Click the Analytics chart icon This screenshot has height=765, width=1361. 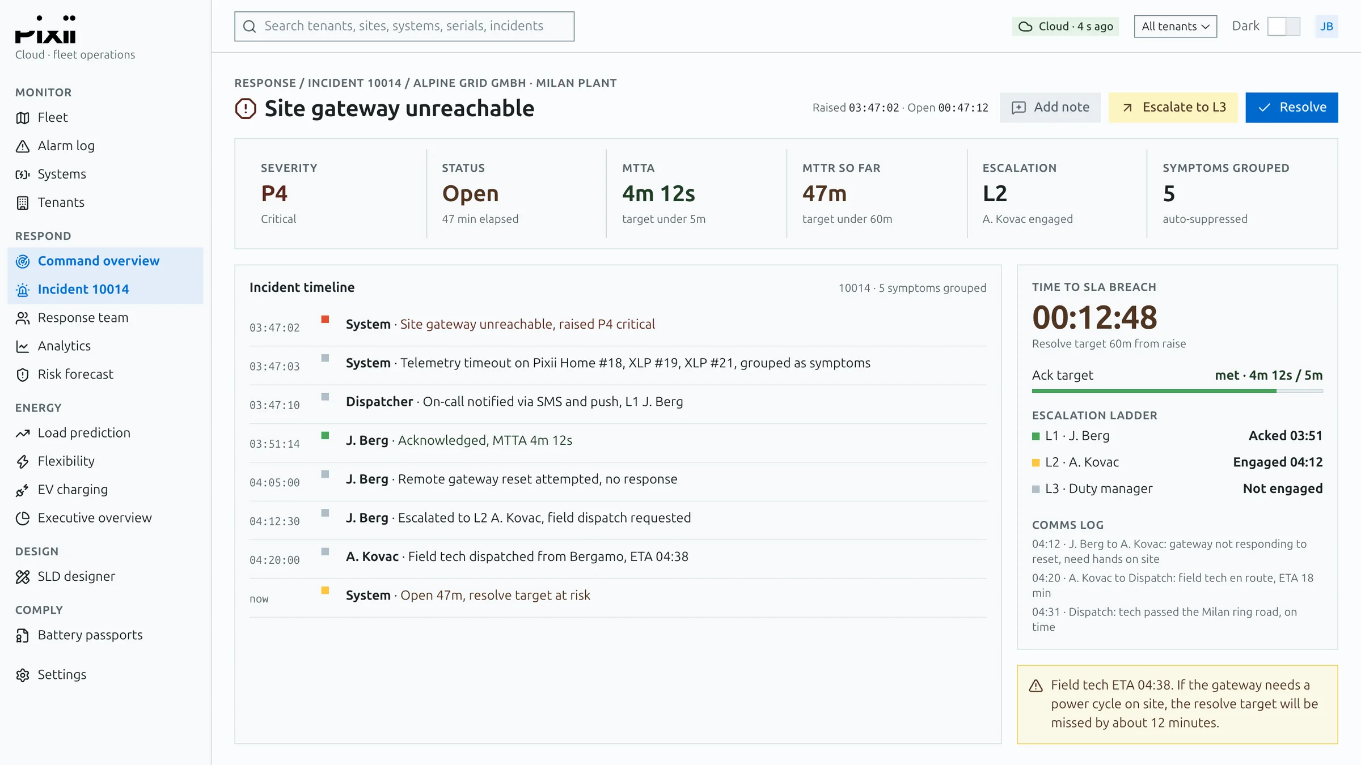[23, 346]
